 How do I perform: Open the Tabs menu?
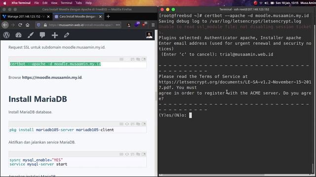[x=79, y=3]
